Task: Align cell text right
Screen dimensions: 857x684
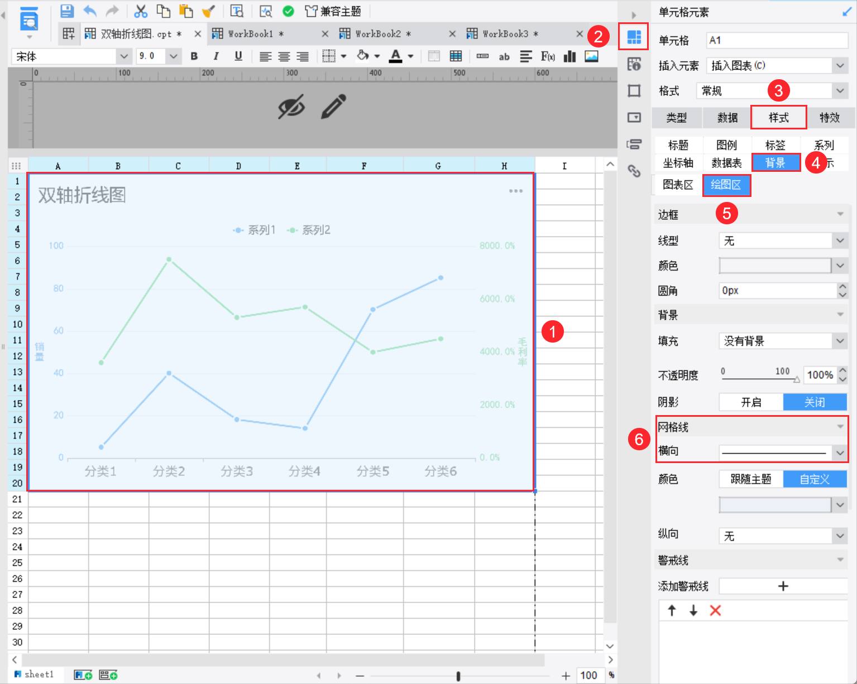Action: click(x=303, y=56)
